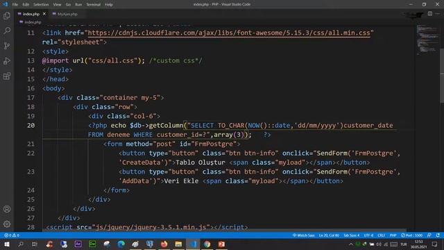Open the Help menu
This screenshot has width=444, height=250.
(x=109, y=5)
